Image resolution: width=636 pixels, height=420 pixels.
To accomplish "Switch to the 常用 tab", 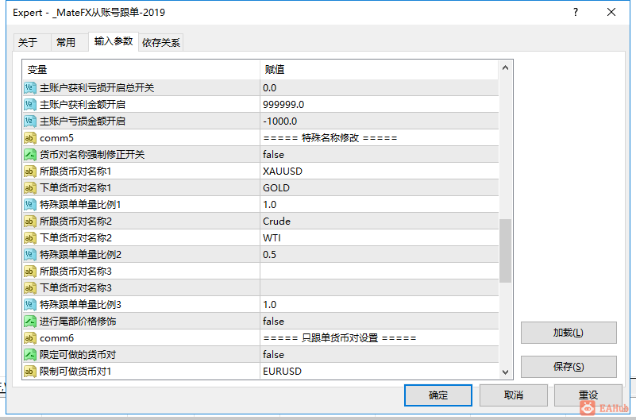I will point(69,42).
